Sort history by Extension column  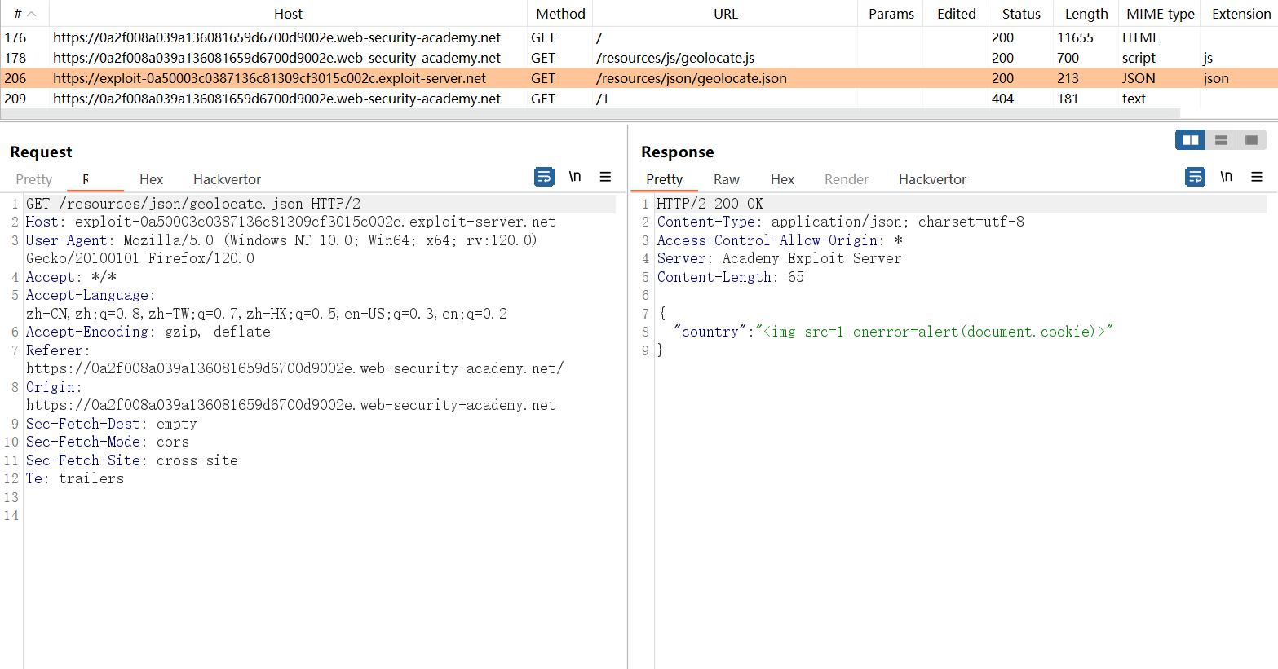(x=1240, y=14)
